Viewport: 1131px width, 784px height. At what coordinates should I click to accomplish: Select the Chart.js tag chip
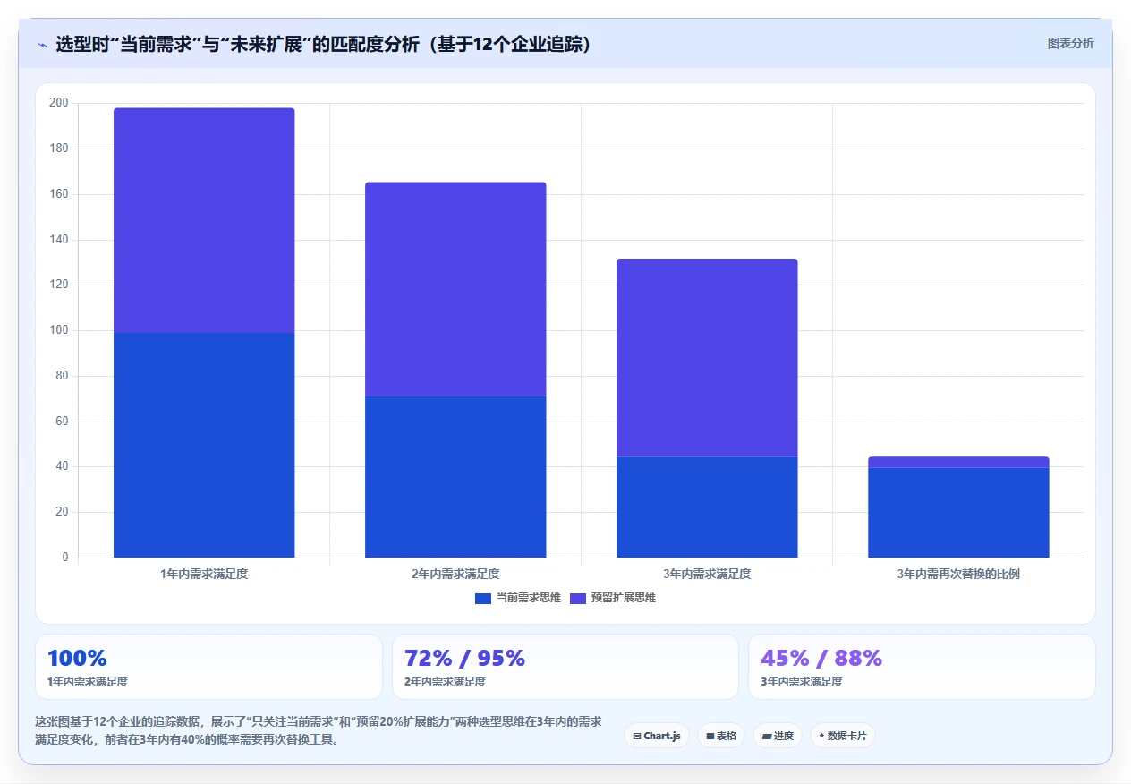(656, 736)
